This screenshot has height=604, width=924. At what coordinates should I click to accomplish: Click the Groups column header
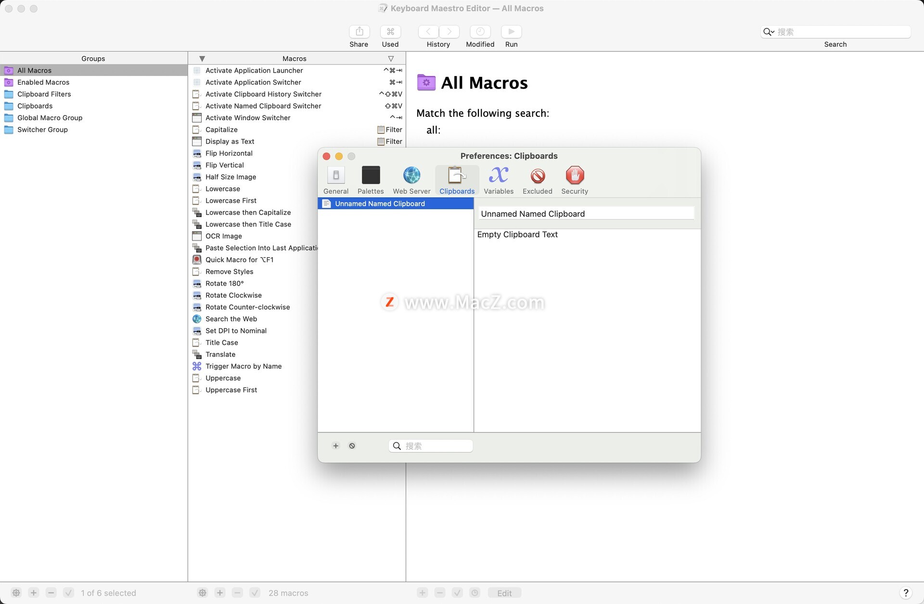tap(93, 58)
